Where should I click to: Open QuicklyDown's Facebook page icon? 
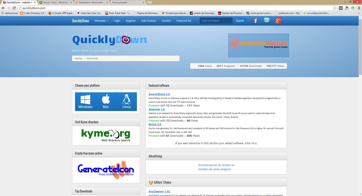(255, 21)
